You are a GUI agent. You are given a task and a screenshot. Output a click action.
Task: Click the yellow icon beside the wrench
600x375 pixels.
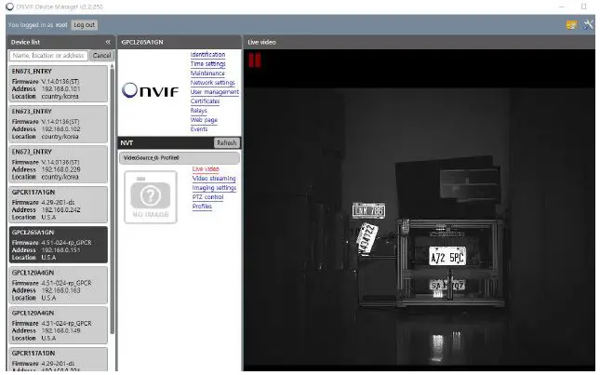[x=571, y=25]
